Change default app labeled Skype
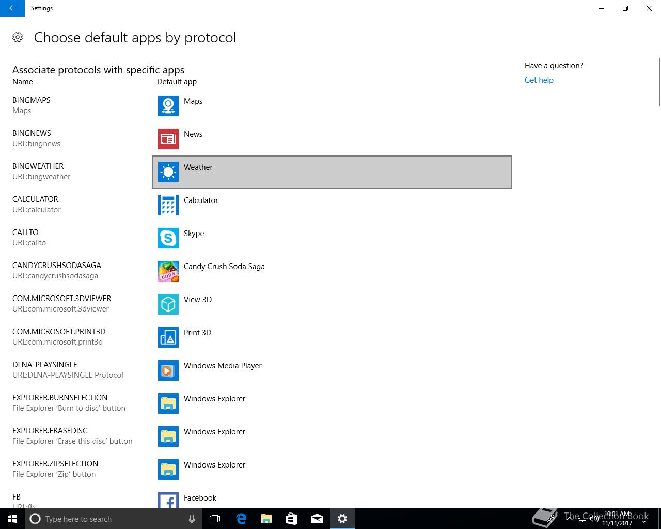 click(332, 238)
